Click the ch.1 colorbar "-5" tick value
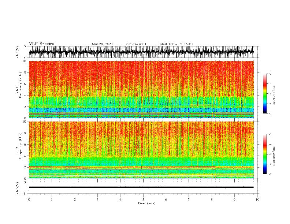 click(270, 94)
